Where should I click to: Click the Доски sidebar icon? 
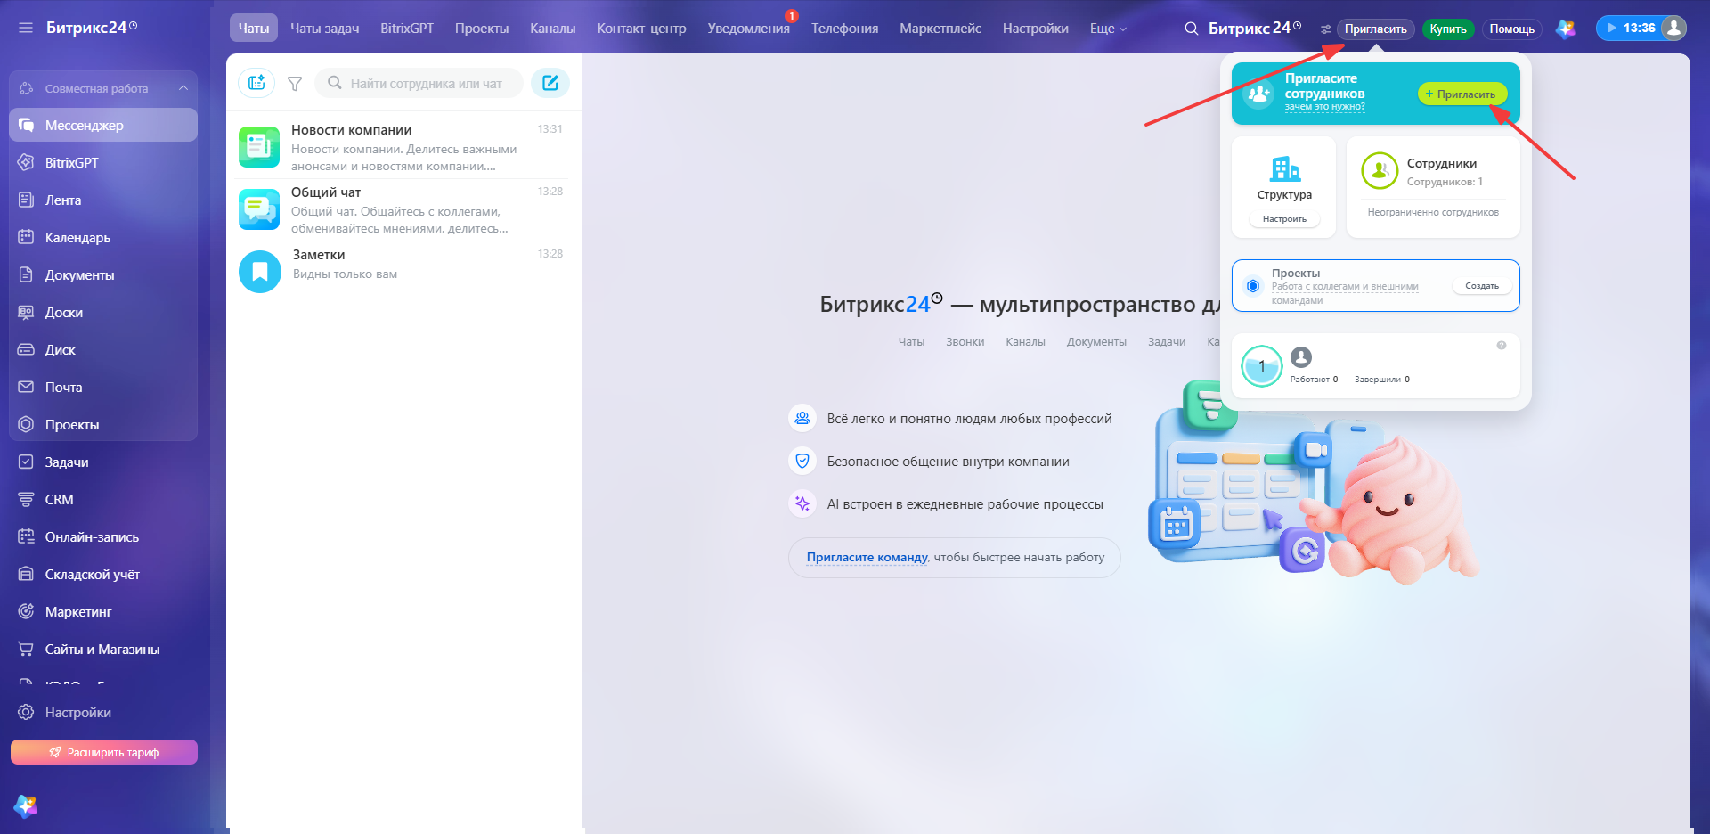[x=26, y=312]
